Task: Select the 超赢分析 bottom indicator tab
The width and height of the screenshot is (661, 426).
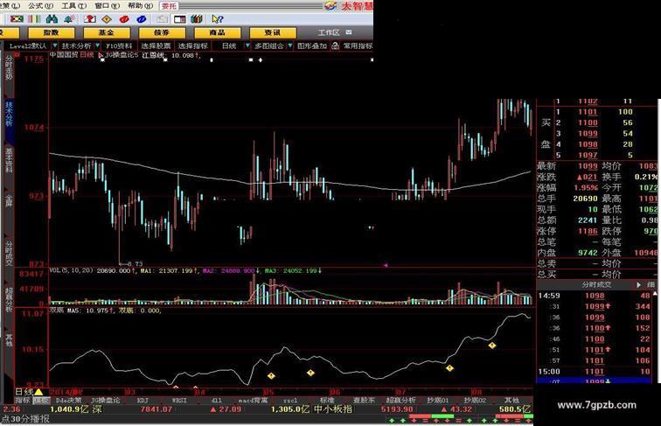Action: click(401, 400)
